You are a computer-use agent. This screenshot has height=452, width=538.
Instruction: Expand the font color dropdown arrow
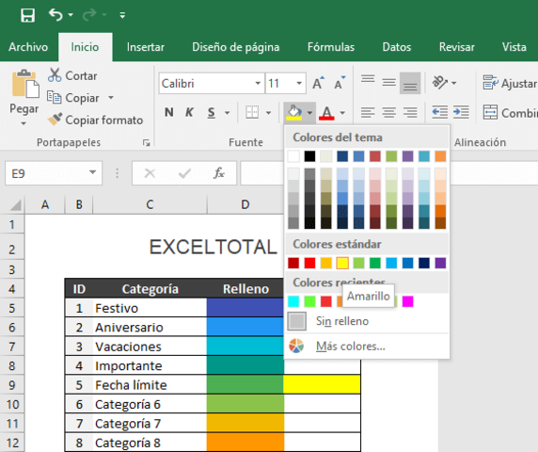(x=342, y=113)
